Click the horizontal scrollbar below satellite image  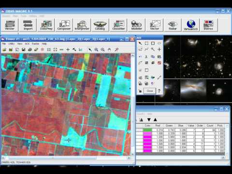66,158
